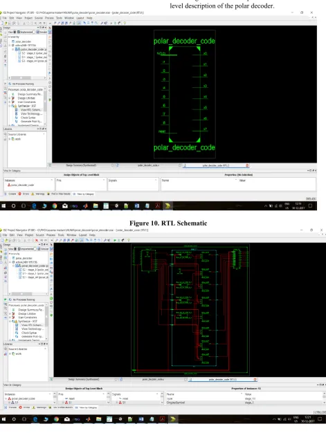This screenshot has width=326, height=433.
Task: Select S1 - stage_1 in upper hierarchy
Action: point(34,57)
